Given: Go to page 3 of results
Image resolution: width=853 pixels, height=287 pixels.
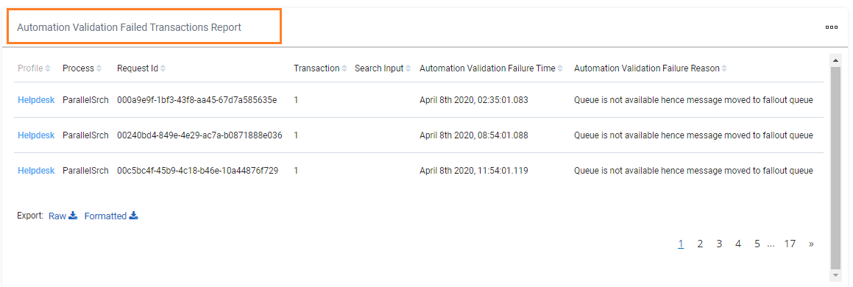Looking at the screenshot, I should click(x=719, y=244).
